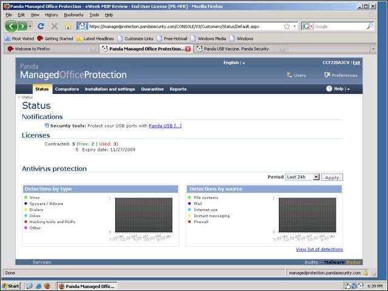Image resolution: width=388 pixels, height=291 pixels.
Task: Open the Firefox Help menu
Action: 109,15
